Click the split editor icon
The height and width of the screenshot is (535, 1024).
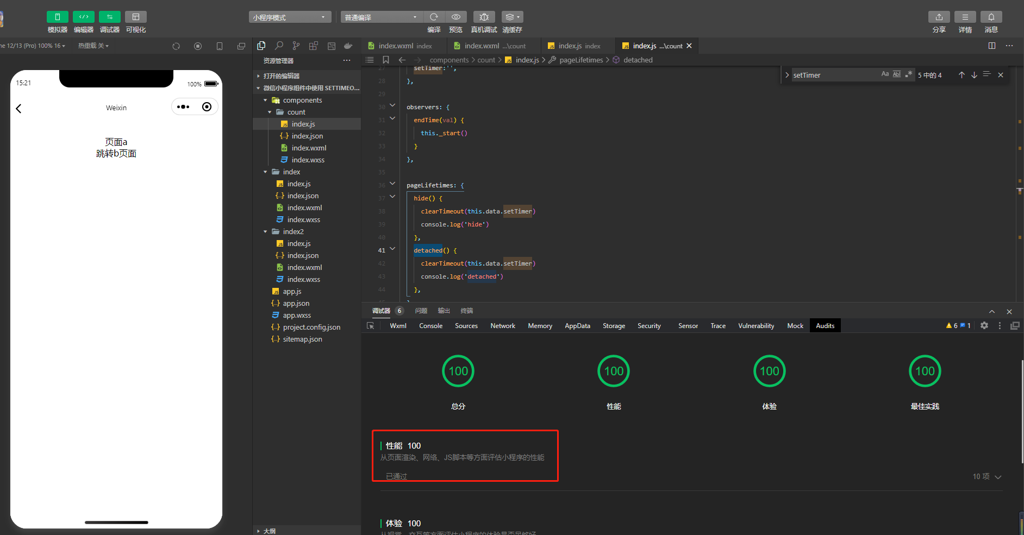[x=992, y=46]
